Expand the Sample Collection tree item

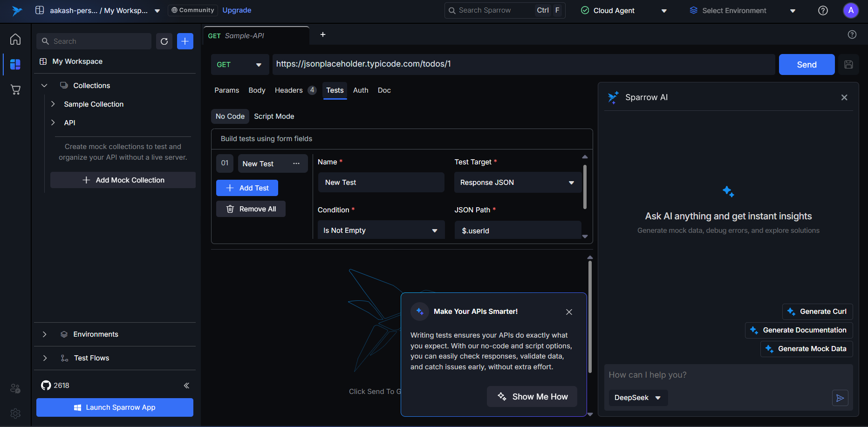pos(53,104)
